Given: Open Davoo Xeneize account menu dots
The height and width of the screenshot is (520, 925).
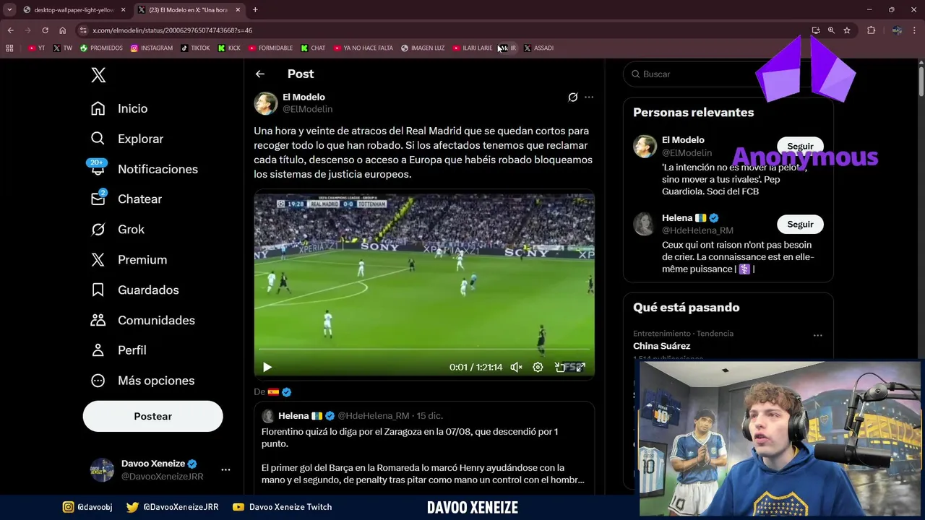Looking at the screenshot, I should tap(225, 469).
